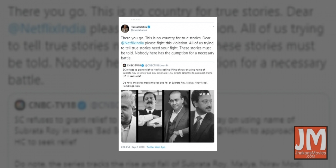Open the crossed-arms man photo panel
Screen dimensions: 336x168
(150, 116)
